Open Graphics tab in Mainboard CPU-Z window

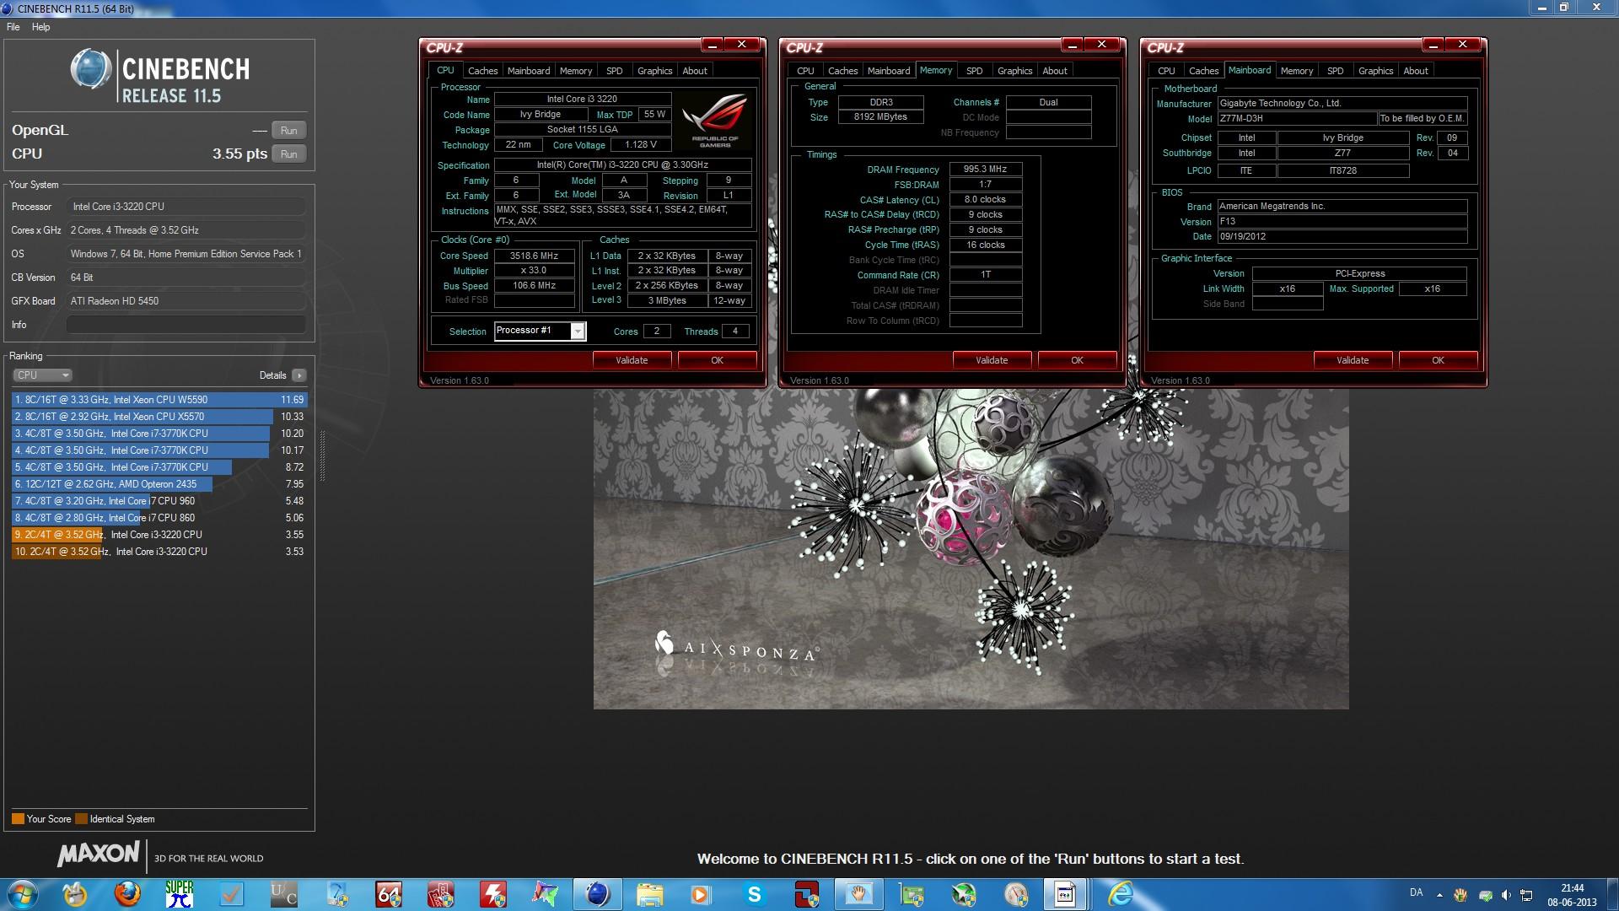coord(1375,71)
